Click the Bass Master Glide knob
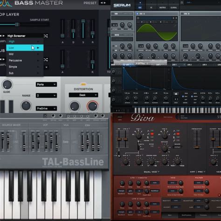 pos(7,85)
